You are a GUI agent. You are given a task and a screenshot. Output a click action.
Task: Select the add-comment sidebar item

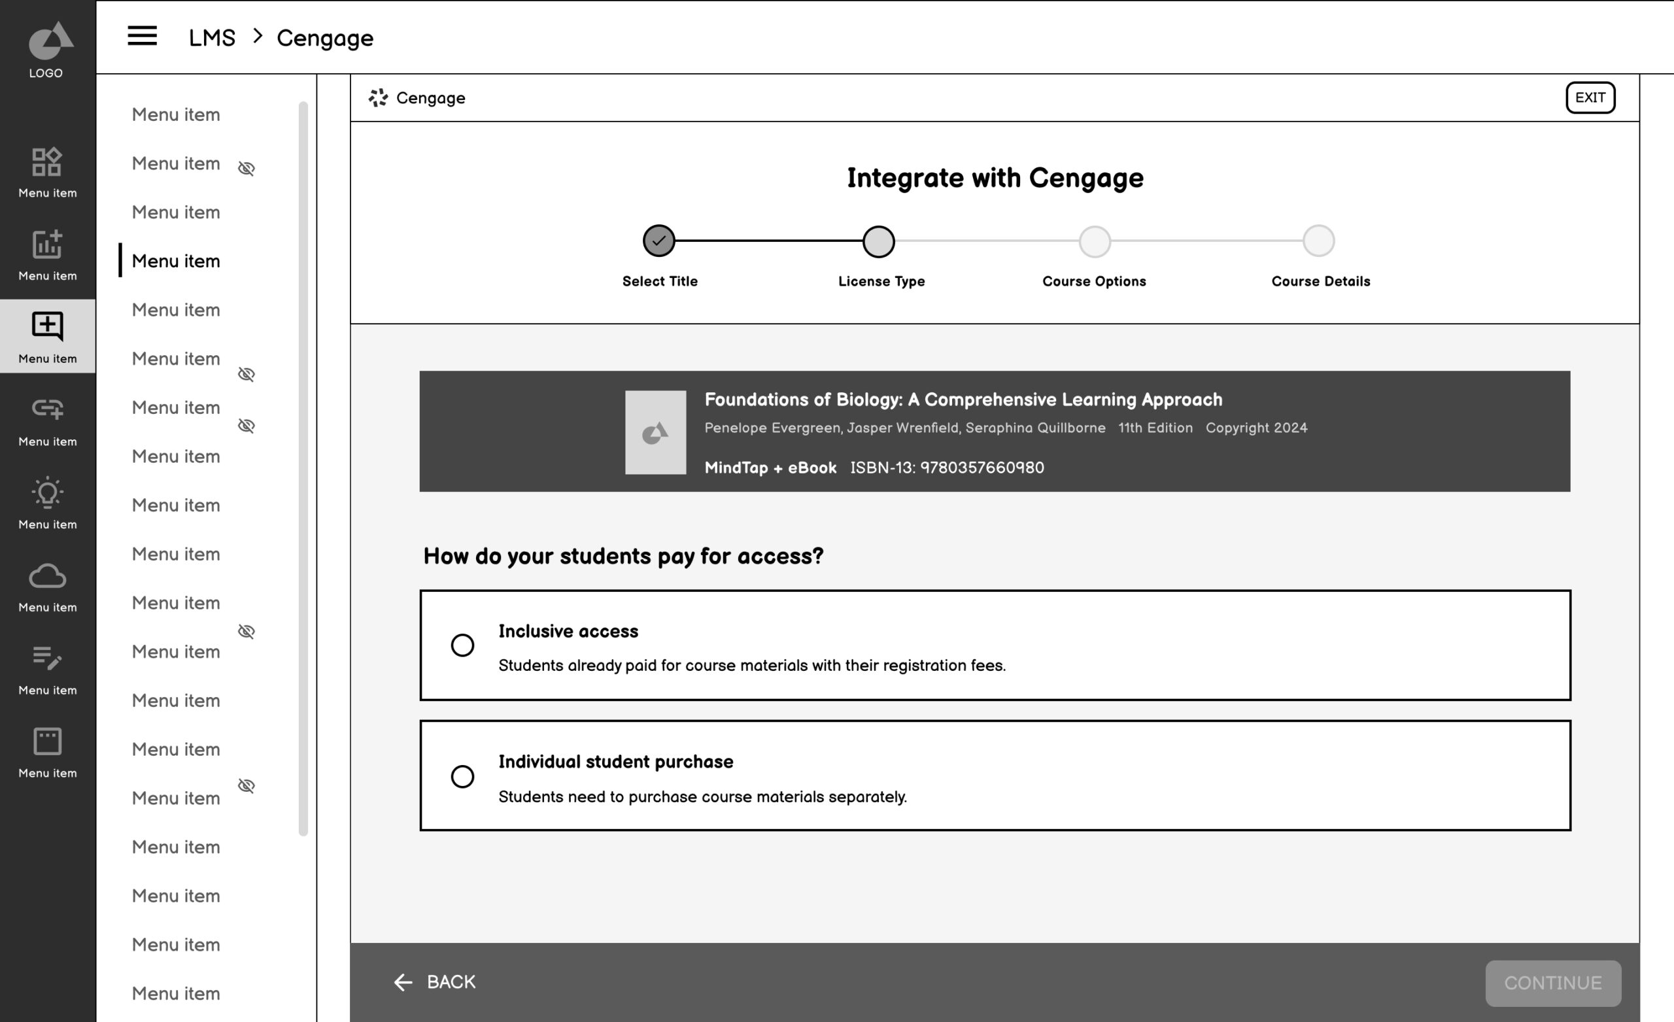click(x=48, y=336)
